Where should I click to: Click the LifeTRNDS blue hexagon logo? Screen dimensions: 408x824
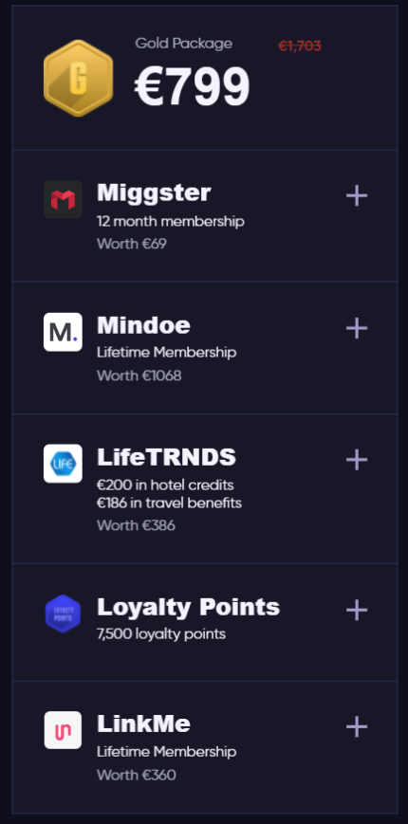pyautogui.click(x=63, y=464)
